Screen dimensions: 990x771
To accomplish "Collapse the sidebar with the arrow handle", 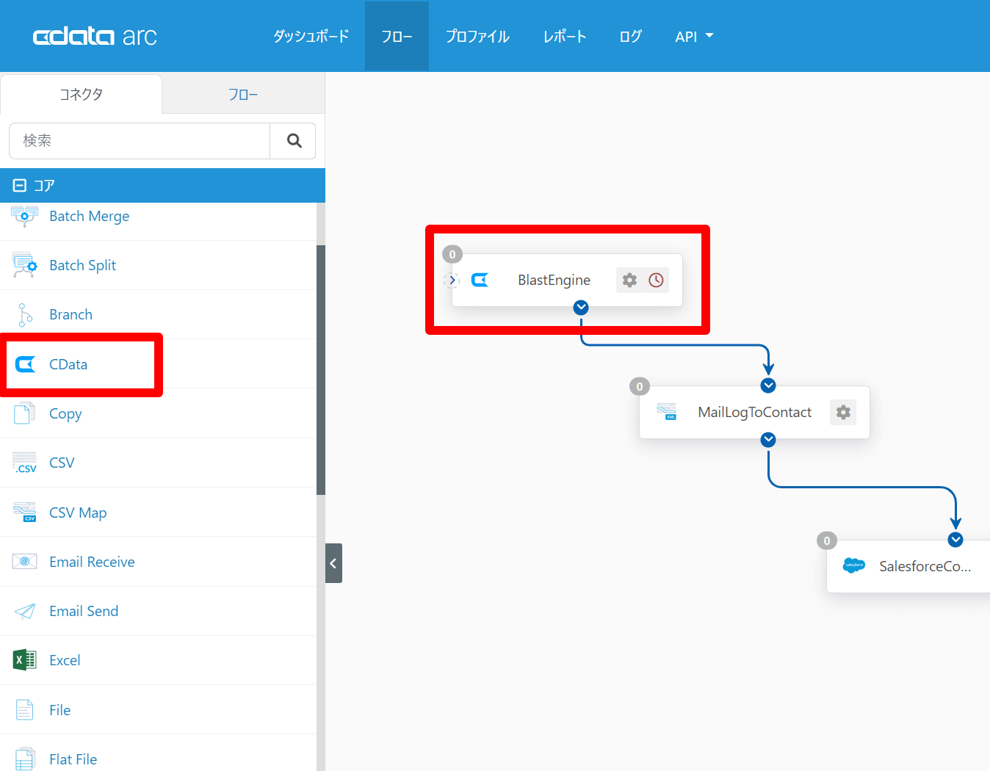I will pos(333,563).
